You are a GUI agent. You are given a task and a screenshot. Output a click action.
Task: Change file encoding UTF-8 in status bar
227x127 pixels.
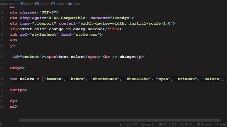tap(162, 125)
